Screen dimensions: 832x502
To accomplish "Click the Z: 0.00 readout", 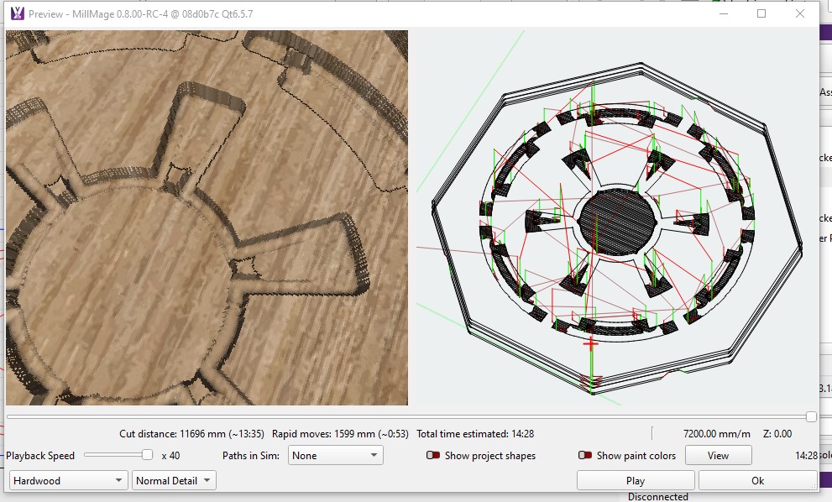I will 777,433.
